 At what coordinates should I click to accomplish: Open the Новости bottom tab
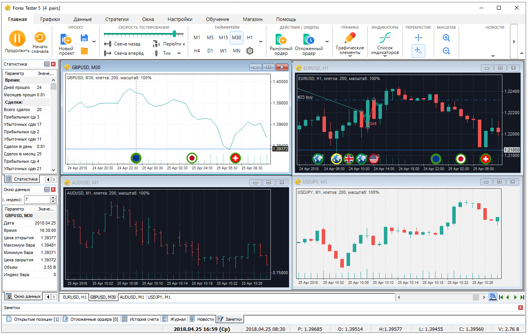(202, 319)
